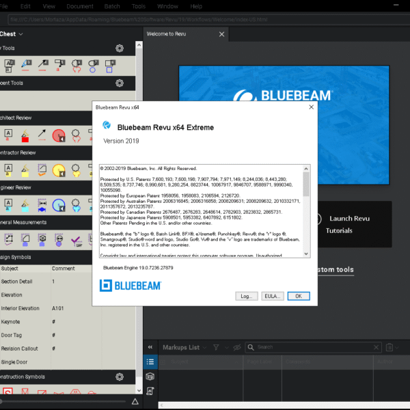
Task: Choose the volume measurement tool
Action: point(42,240)
